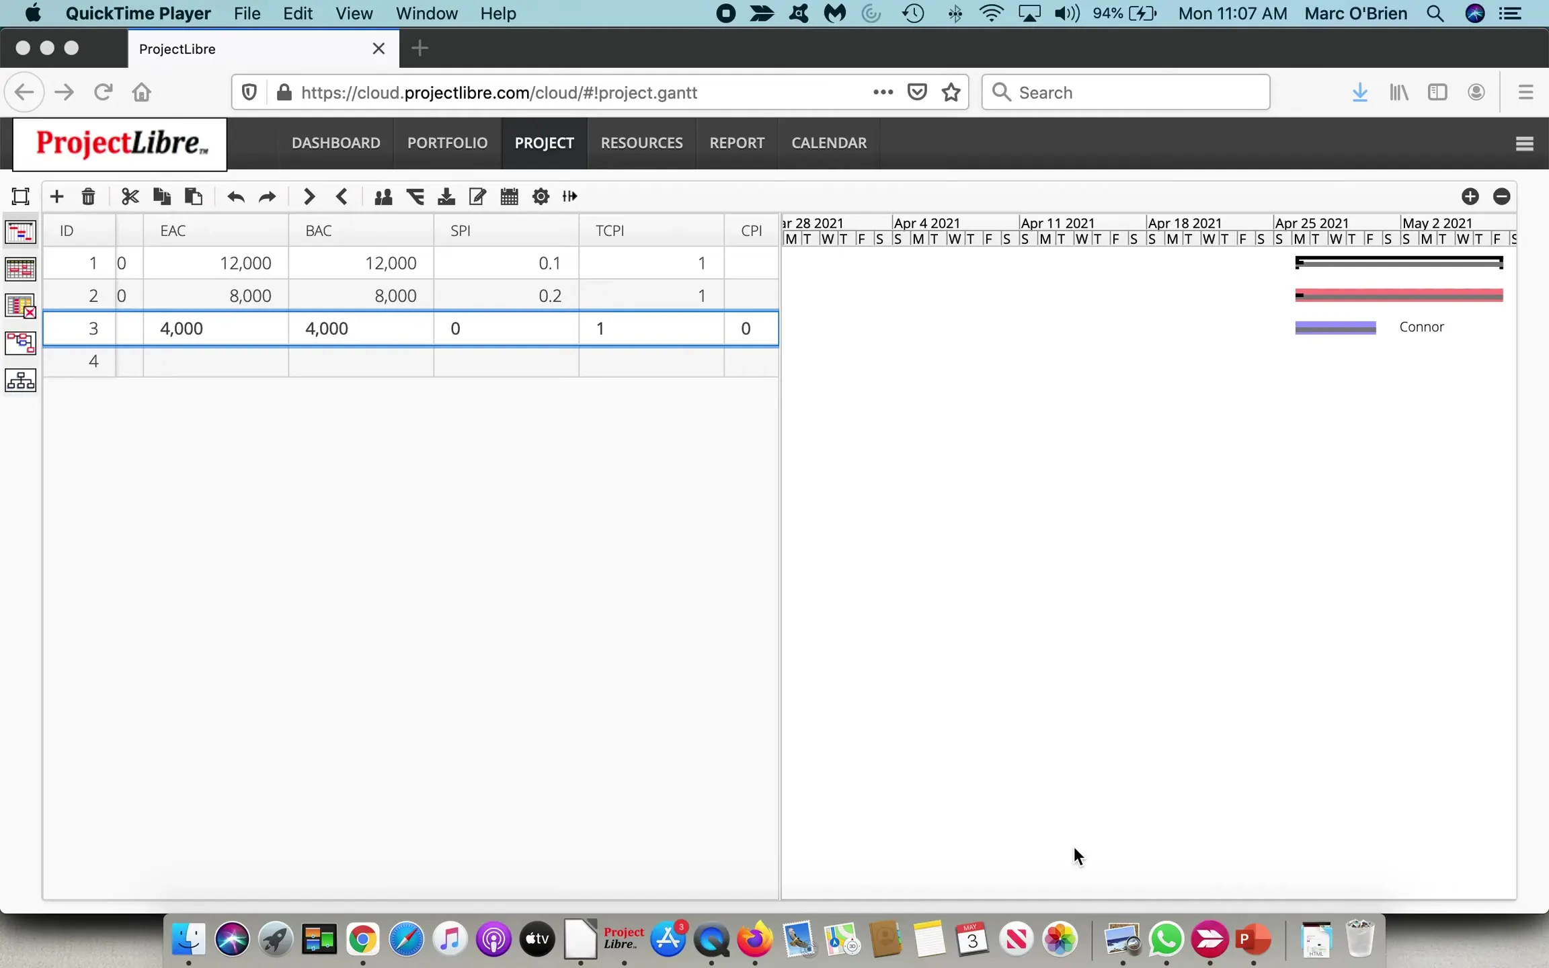Open project settings gear icon
Screen dimensions: 1549x968
pyautogui.click(x=541, y=196)
